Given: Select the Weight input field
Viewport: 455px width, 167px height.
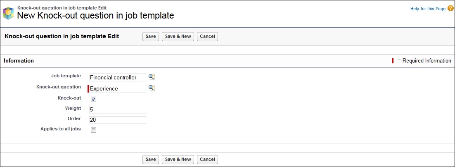Looking at the screenshot, I should click(118, 110).
